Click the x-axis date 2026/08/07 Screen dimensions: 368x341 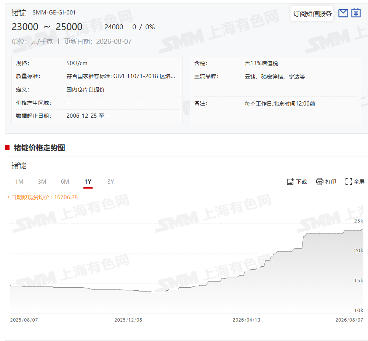(x=349, y=320)
